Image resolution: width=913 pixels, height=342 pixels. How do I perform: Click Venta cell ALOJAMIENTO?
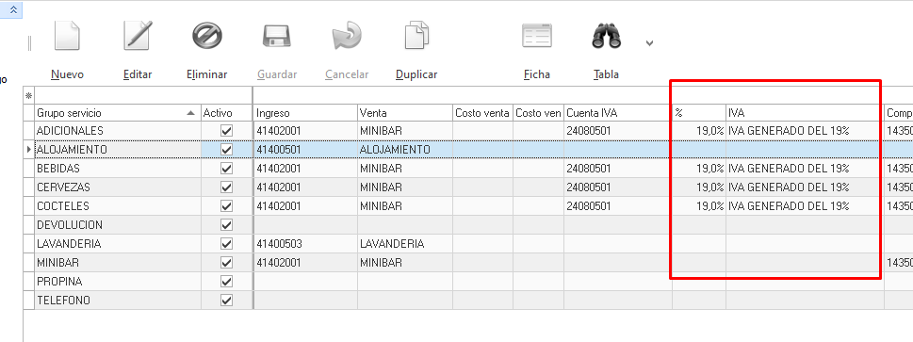404,150
